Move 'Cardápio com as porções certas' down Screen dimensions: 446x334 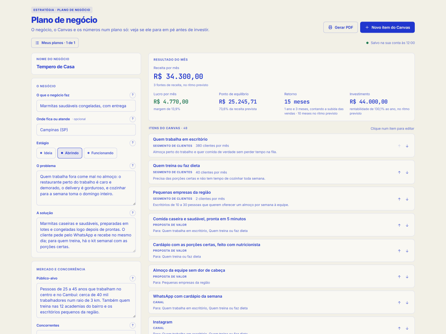[407, 251]
